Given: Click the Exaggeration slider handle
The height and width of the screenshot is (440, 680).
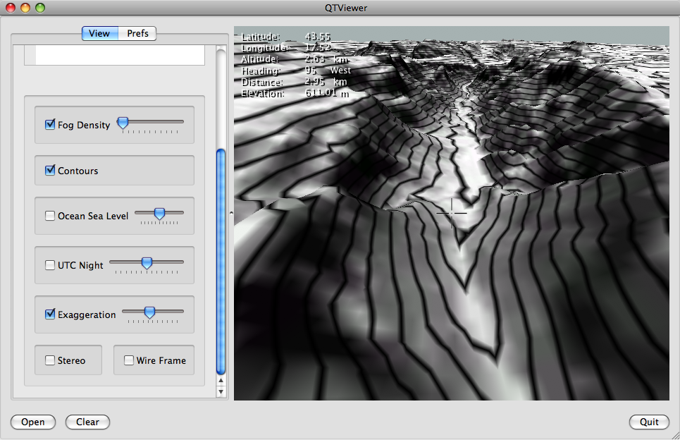Looking at the screenshot, I should click(149, 312).
